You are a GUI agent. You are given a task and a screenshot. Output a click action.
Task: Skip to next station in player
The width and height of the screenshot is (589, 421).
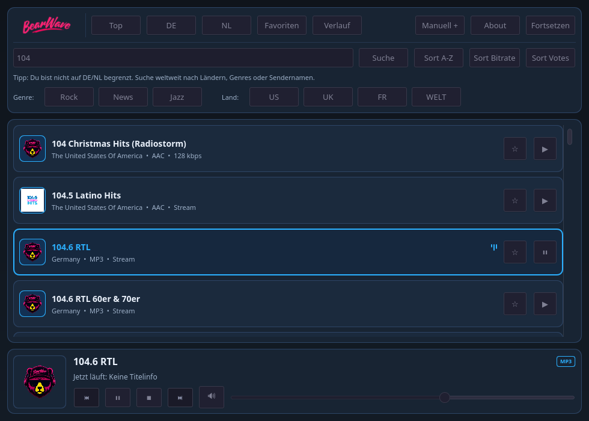pos(180,398)
